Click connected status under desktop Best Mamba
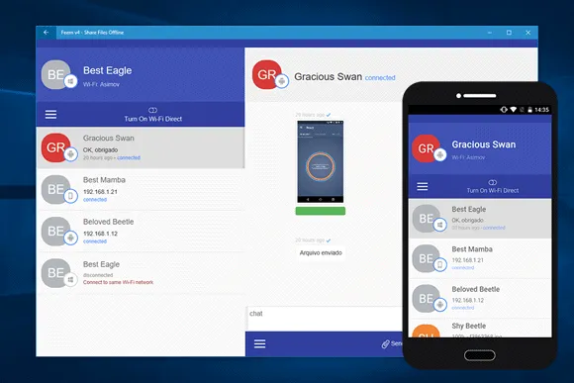The width and height of the screenshot is (574, 383). [95, 200]
